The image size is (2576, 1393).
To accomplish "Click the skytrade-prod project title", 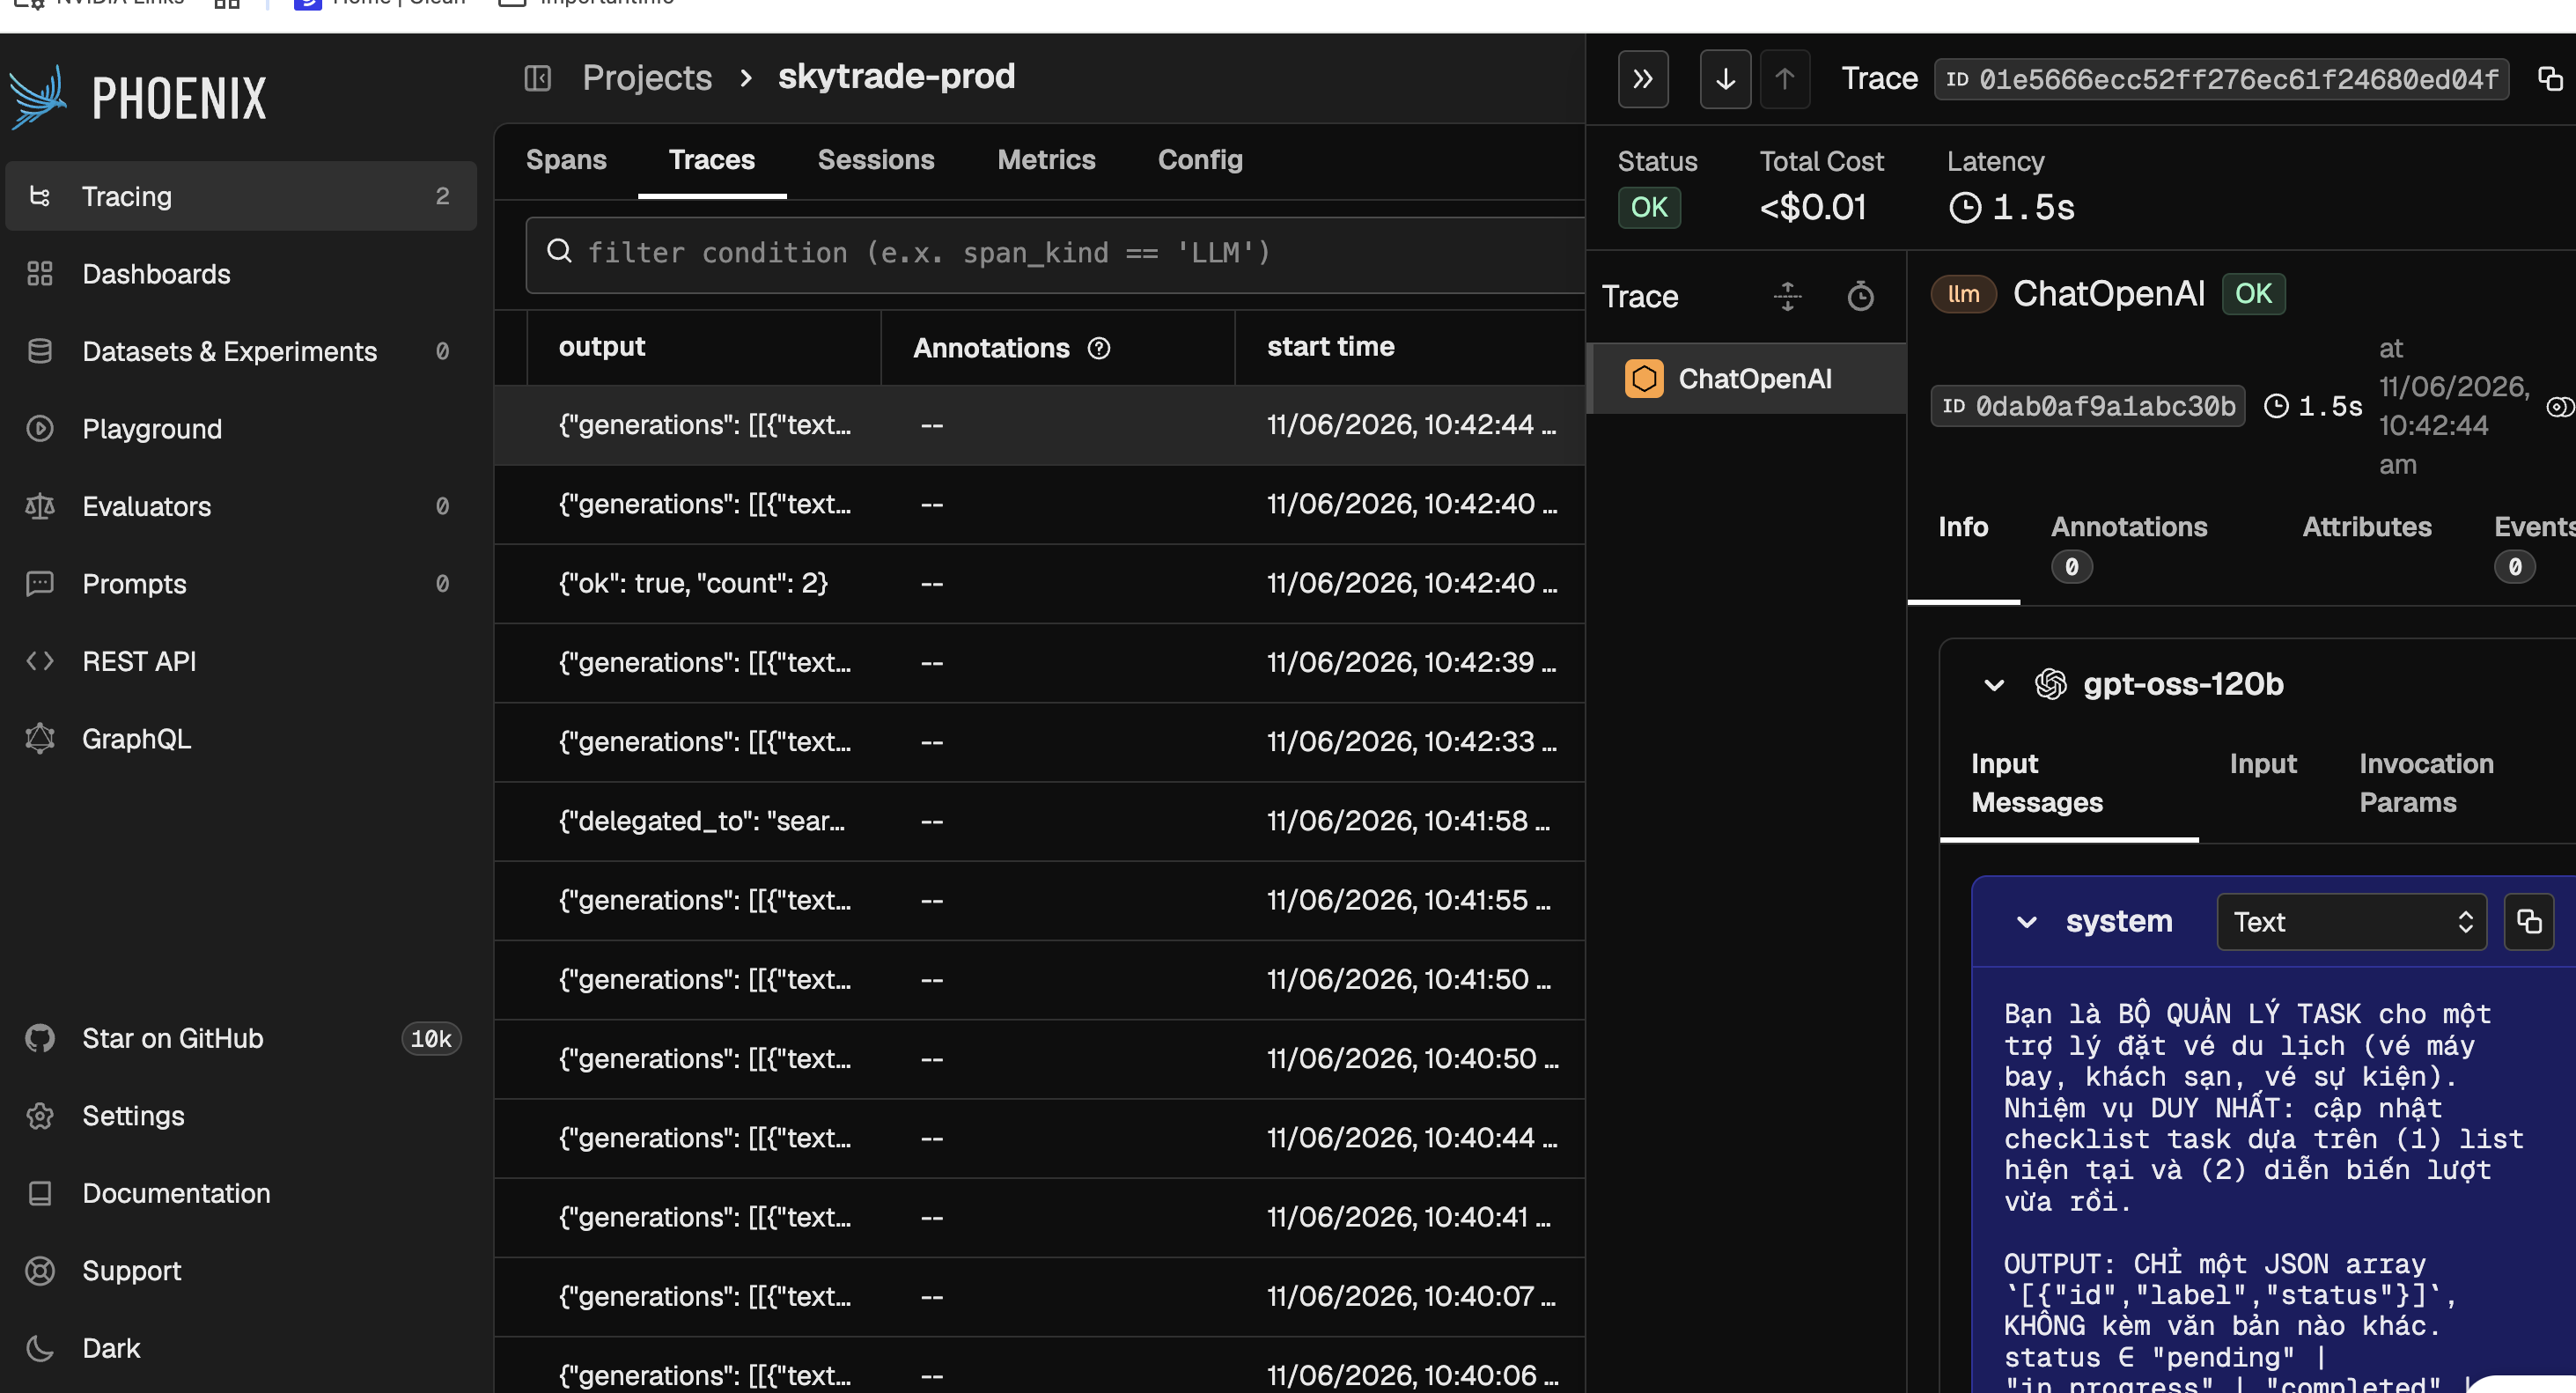I will [x=896, y=77].
